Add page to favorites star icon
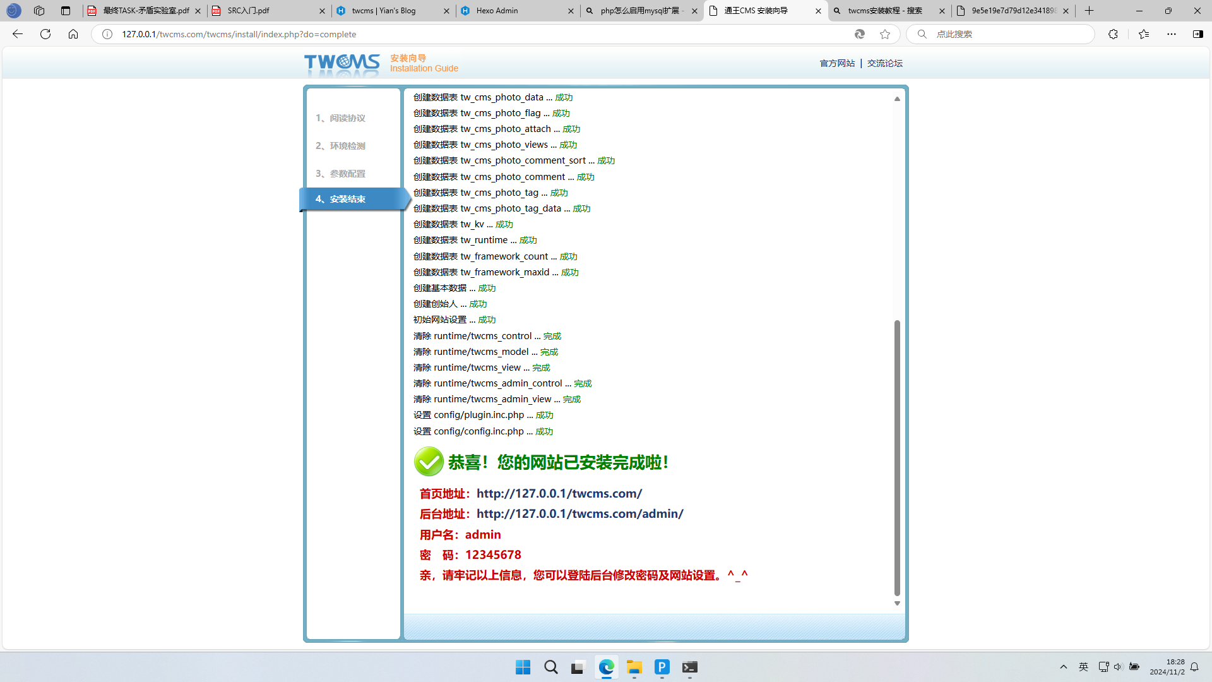This screenshot has height=682, width=1212. [885, 34]
